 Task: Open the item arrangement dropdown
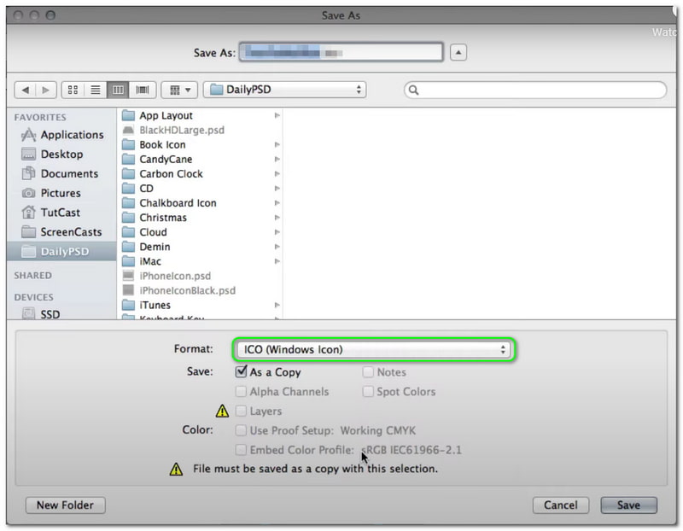[179, 90]
